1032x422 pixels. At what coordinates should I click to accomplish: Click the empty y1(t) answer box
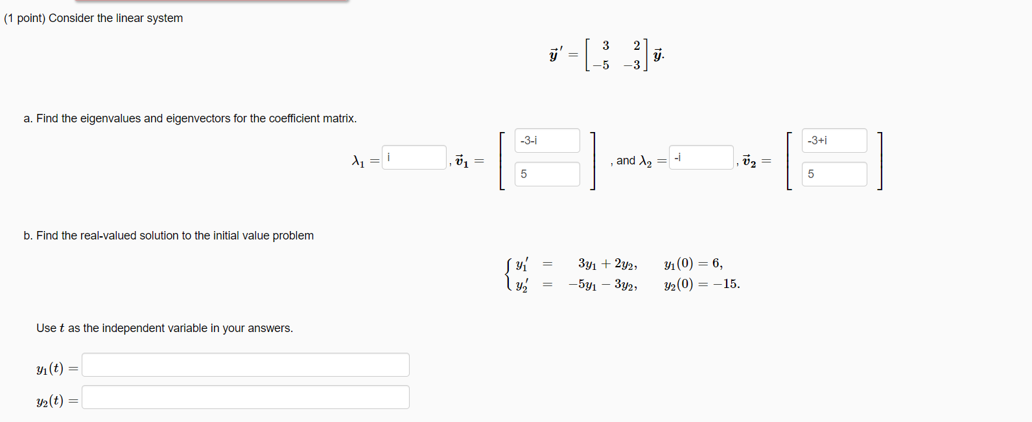click(x=246, y=364)
